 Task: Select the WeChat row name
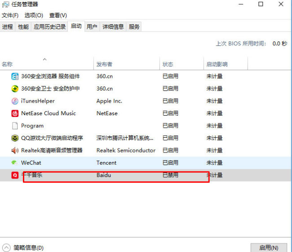pyautogui.click(x=31, y=162)
